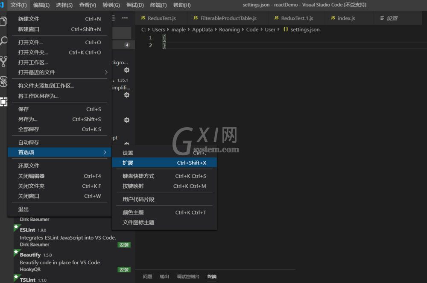427x283 pixels.
Task: Click the extension gear icon above ipt
Action: click(x=127, y=120)
